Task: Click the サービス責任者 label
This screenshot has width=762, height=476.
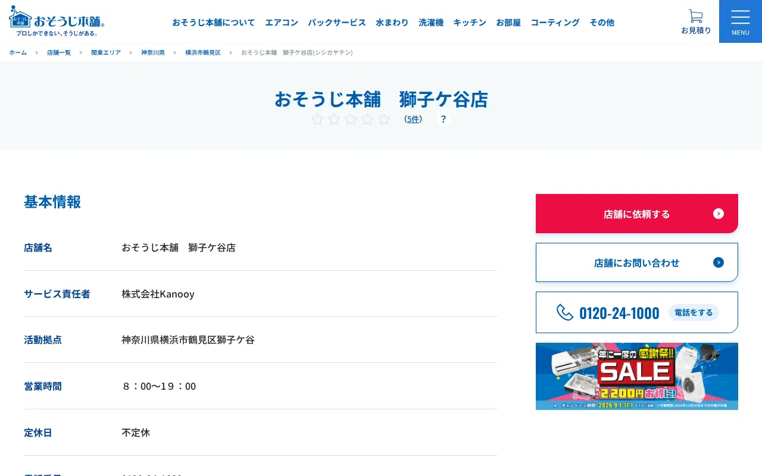Action: point(57,294)
